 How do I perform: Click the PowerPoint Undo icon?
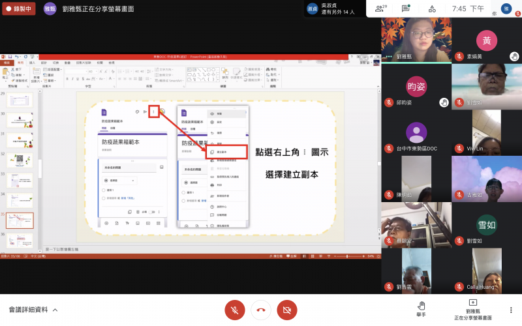[x=17, y=57]
